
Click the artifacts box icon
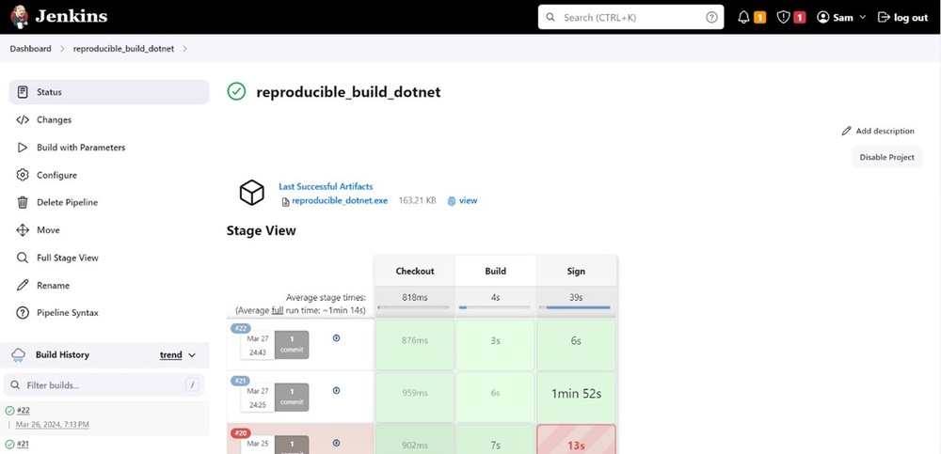[x=251, y=193]
